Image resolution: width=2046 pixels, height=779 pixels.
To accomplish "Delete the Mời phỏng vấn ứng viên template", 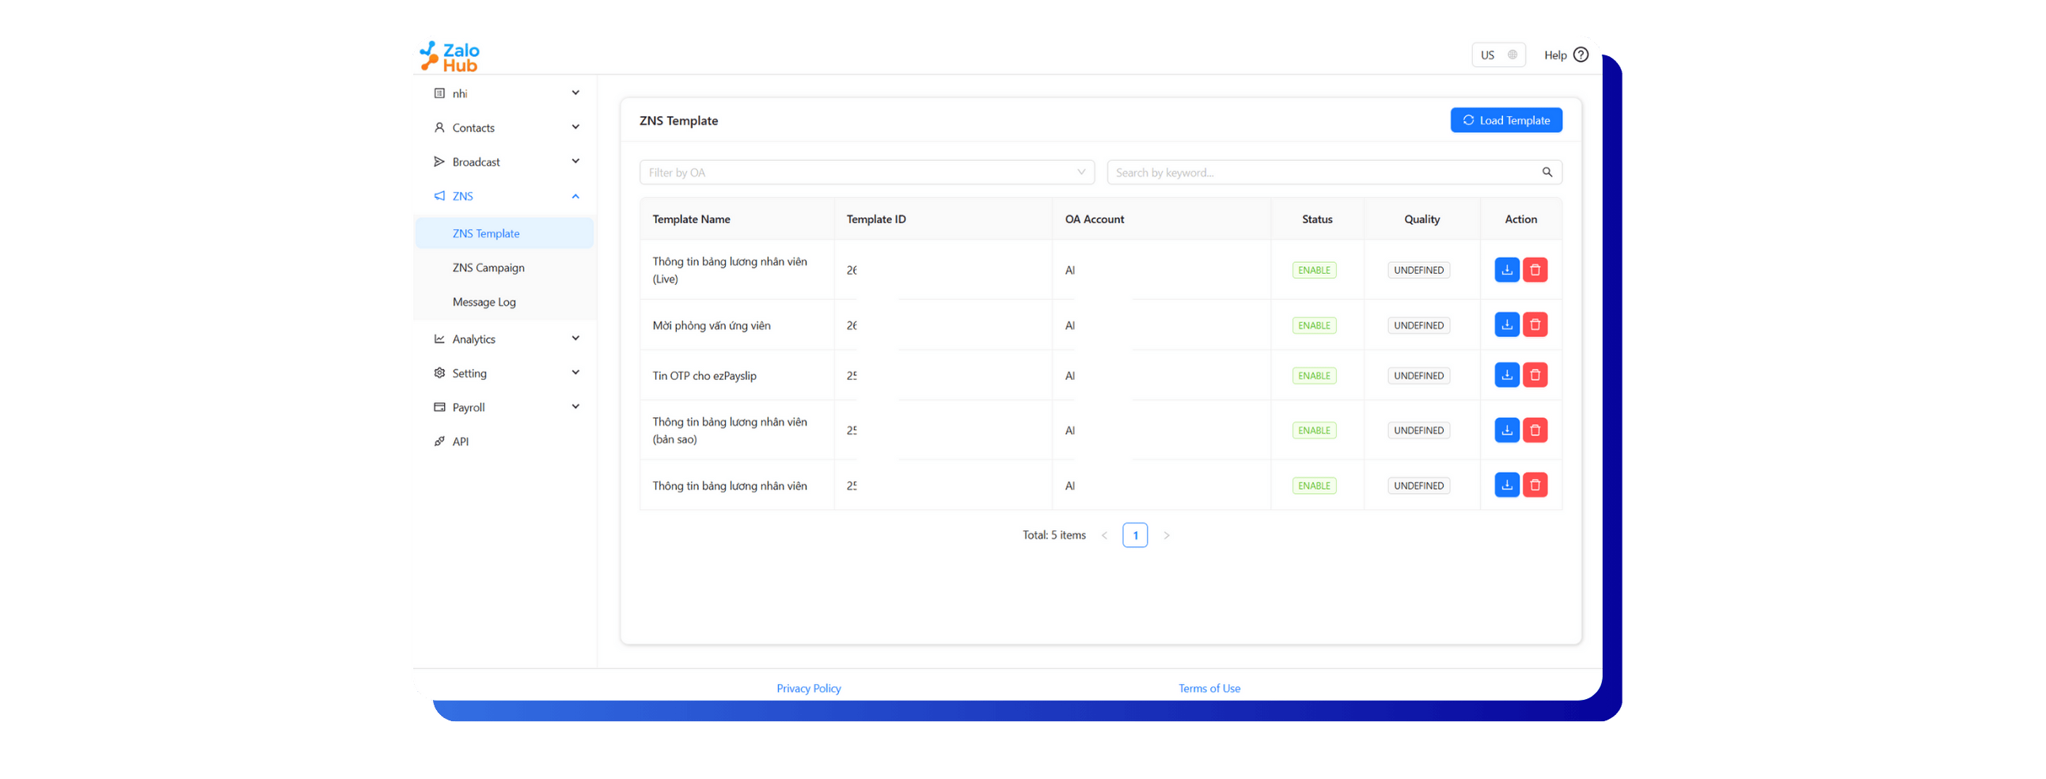I will [x=1535, y=325].
